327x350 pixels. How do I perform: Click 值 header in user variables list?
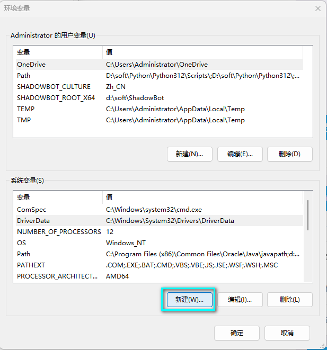pyautogui.click(x=203, y=52)
